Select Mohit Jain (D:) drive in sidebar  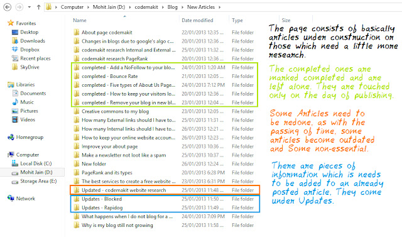(36, 172)
